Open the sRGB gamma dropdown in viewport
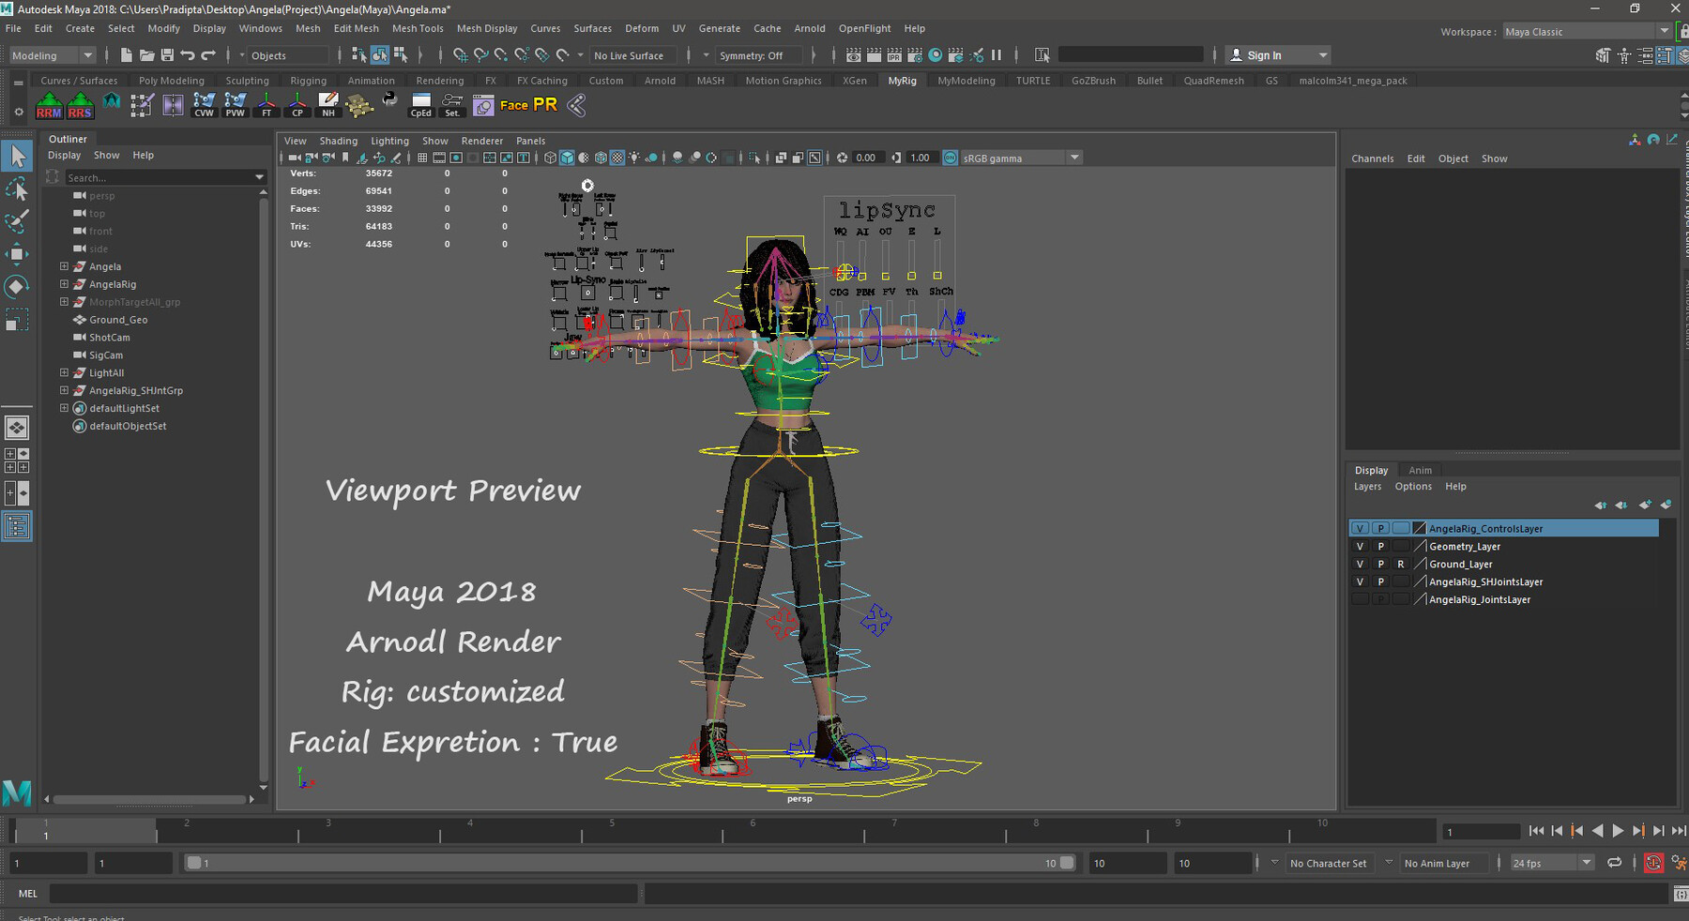This screenshot has height=921, width=1689. pos(1073,157)
